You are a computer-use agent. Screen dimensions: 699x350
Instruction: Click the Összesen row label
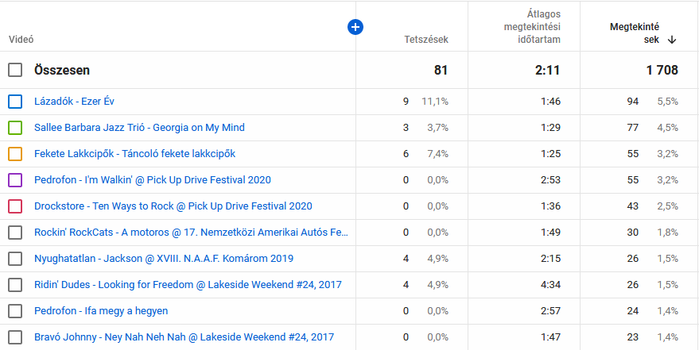[x=62, y=71]
